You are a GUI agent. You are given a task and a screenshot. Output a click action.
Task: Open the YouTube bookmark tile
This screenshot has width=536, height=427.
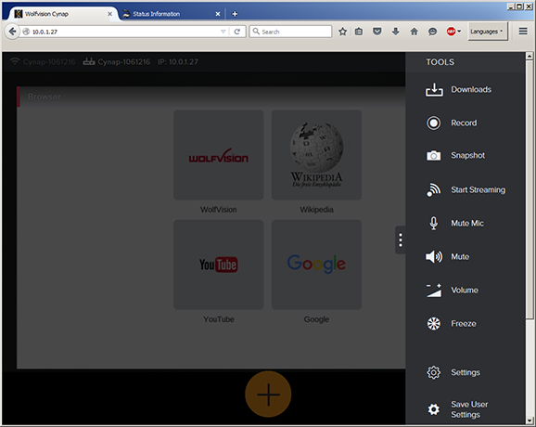219,265
